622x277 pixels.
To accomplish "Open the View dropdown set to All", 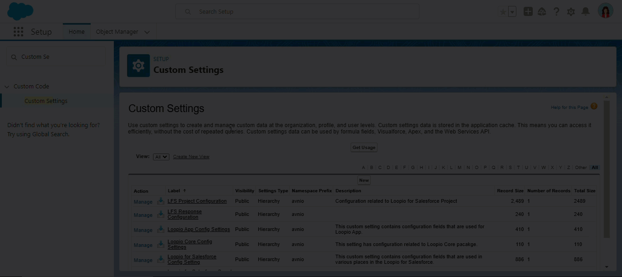I will click(161, 157).
